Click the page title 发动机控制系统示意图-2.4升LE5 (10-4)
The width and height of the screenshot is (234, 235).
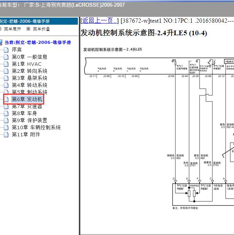(x=144, y=33)
